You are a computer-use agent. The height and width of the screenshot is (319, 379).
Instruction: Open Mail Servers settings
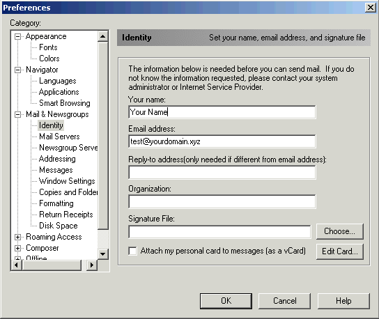pyautogui.click(x=59, y=137)
